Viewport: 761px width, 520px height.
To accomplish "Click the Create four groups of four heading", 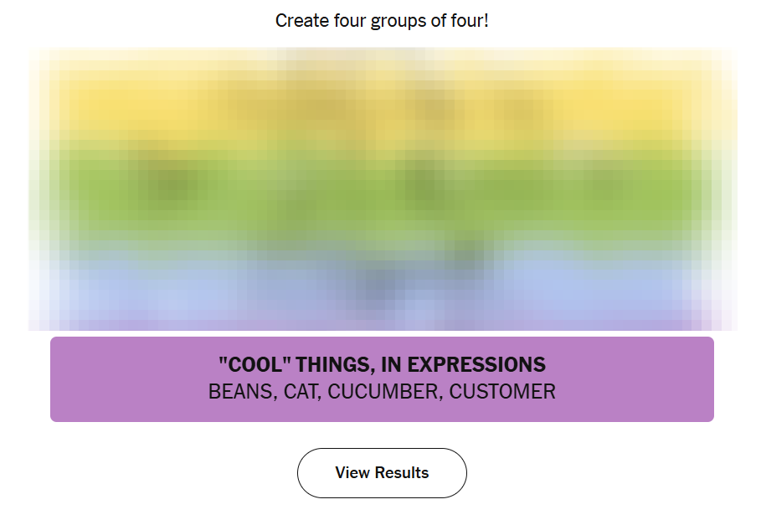I will pos(382,21).
